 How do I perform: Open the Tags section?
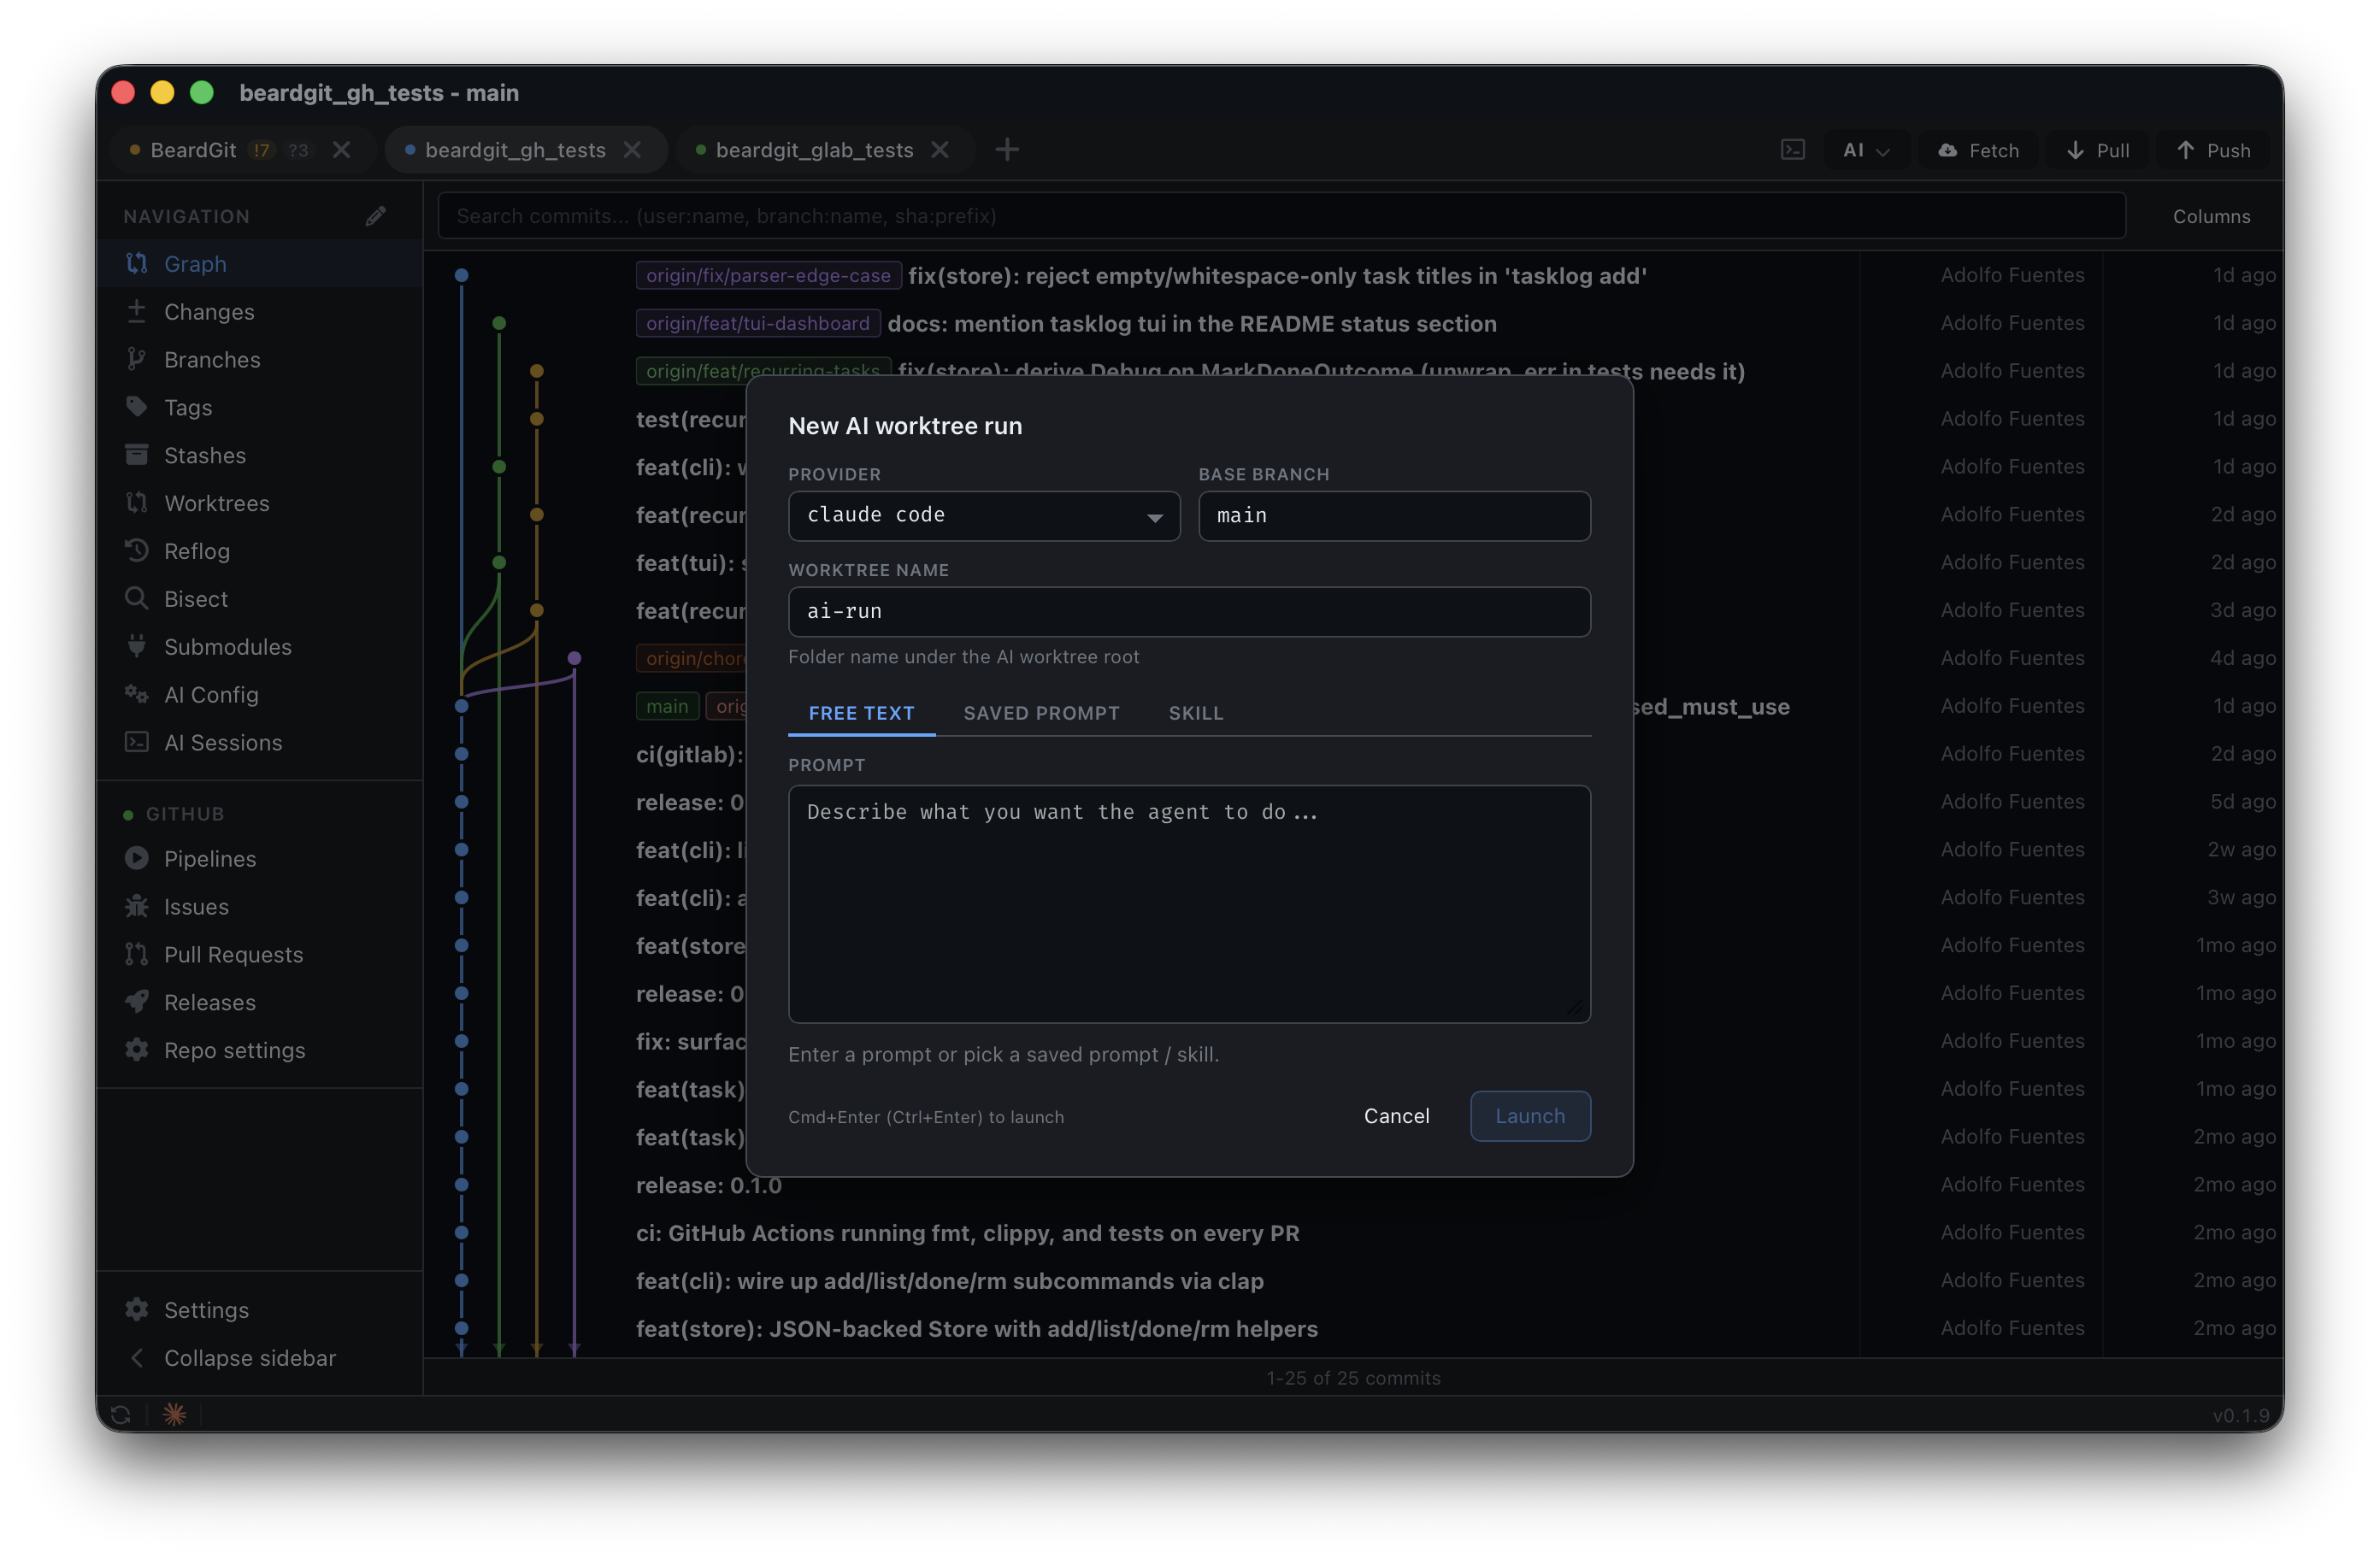(x=259, y=408)
